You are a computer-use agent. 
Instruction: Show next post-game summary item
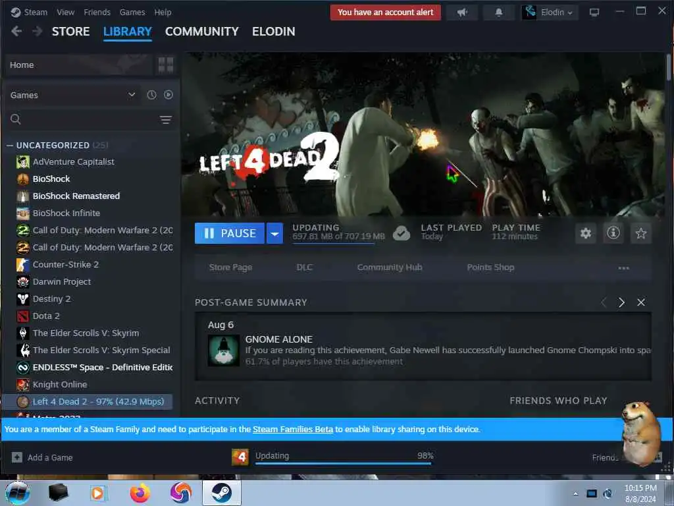(621, 302)
